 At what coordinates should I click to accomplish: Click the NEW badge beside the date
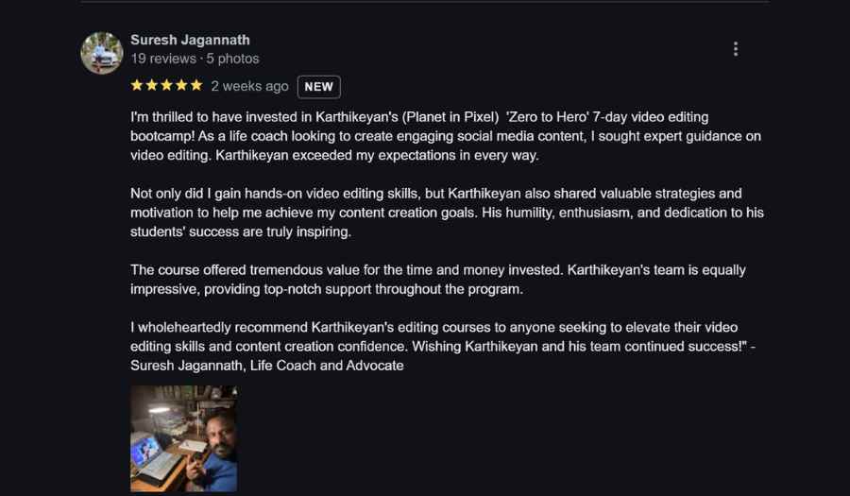pyautogui.click(x=319, y=87)
